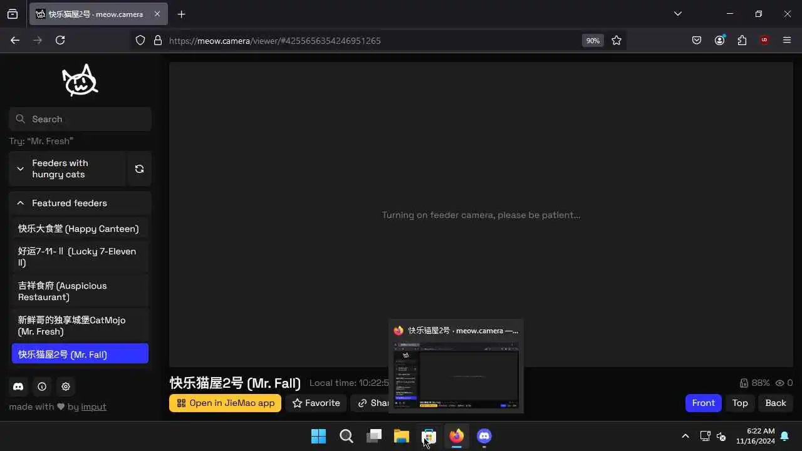Close the meow.camera browser tab
Image resolution: width=802 pixels, height=451 pixels.
click(x=157, y=14)
